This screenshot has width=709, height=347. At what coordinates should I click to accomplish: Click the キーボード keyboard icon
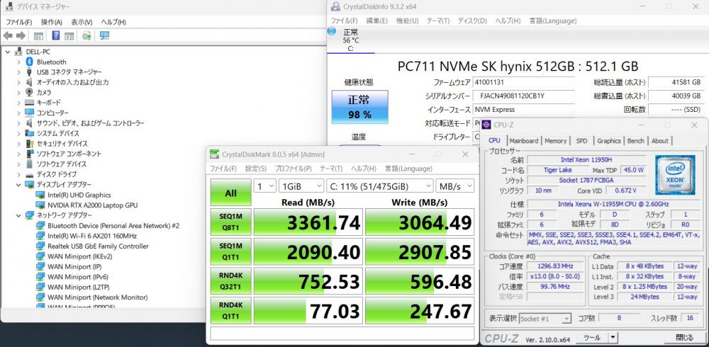29,103
